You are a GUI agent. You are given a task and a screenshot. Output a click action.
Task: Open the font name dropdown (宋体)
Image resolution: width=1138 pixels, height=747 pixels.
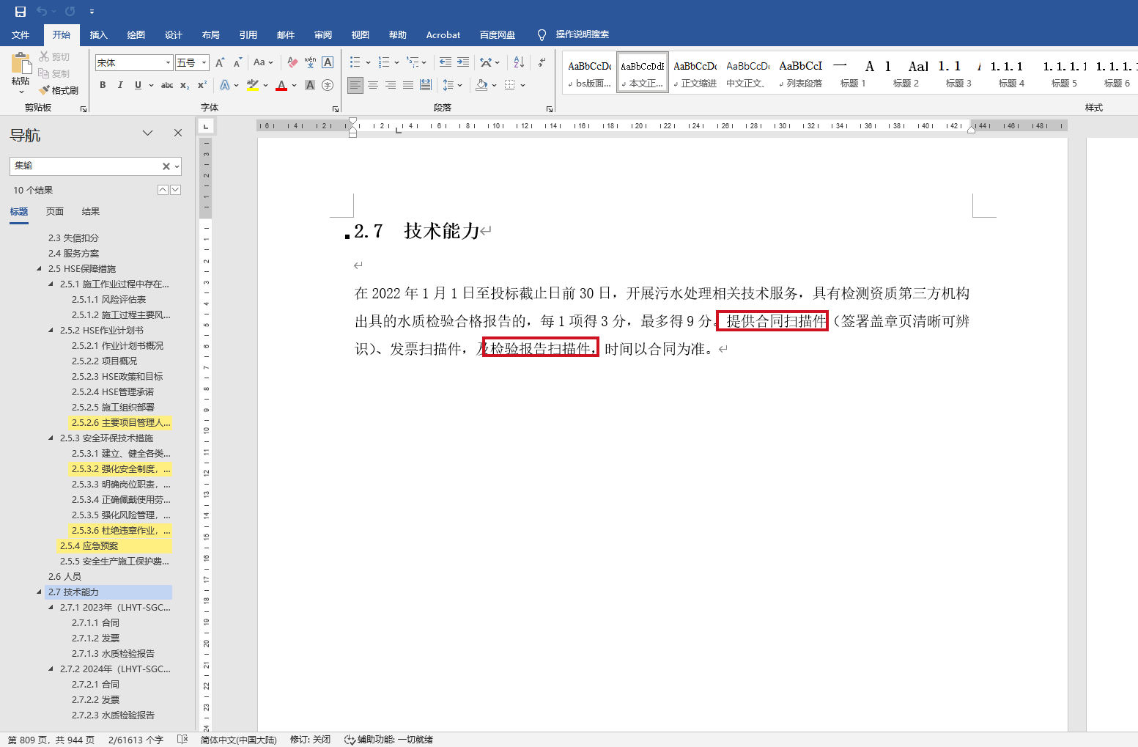pyautogui.click(x=168, y=63)
